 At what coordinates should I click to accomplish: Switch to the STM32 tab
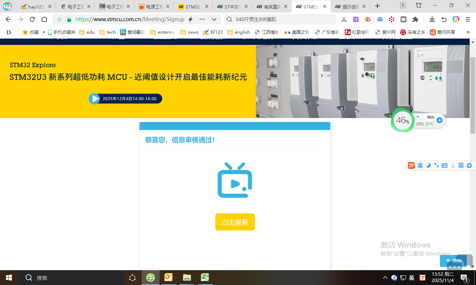pos(193,7)
